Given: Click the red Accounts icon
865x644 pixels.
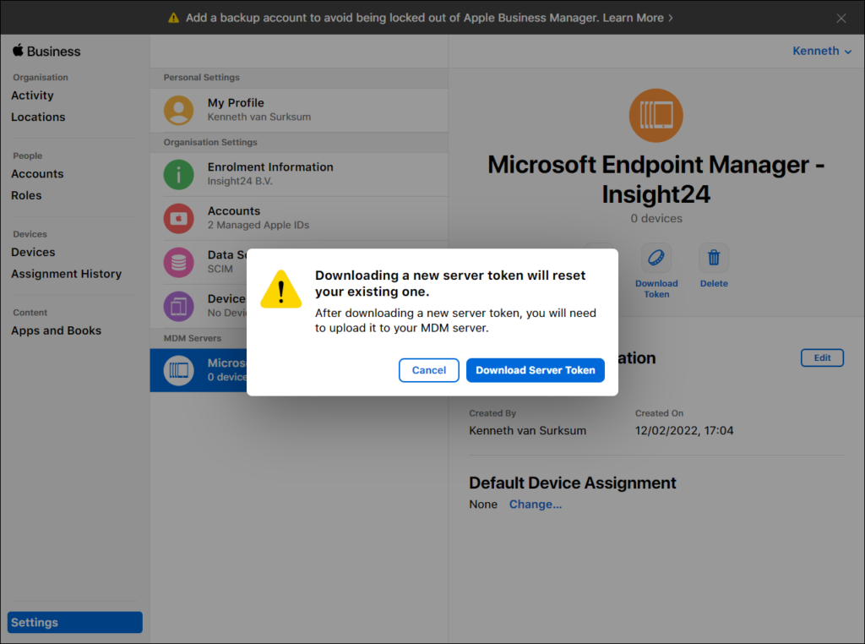Looking at the screenshot, I should click(x=178, y=218).
